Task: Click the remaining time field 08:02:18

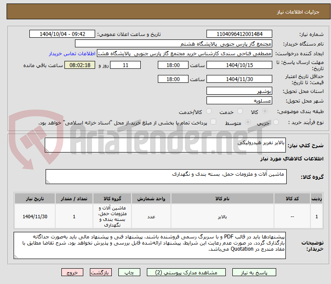Action: pyautogui.click(x=80, y=65)
